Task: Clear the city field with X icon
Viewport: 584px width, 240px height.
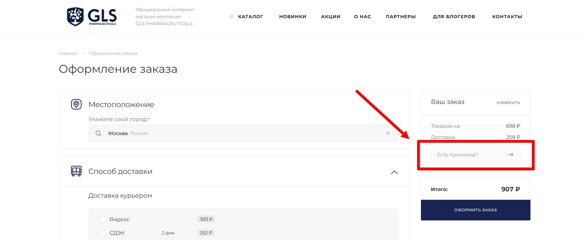Action: pos(388,133)
